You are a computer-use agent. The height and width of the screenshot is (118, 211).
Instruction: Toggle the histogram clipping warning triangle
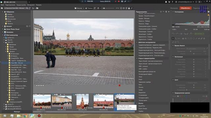pyautogui.click(x=208, y=15)
